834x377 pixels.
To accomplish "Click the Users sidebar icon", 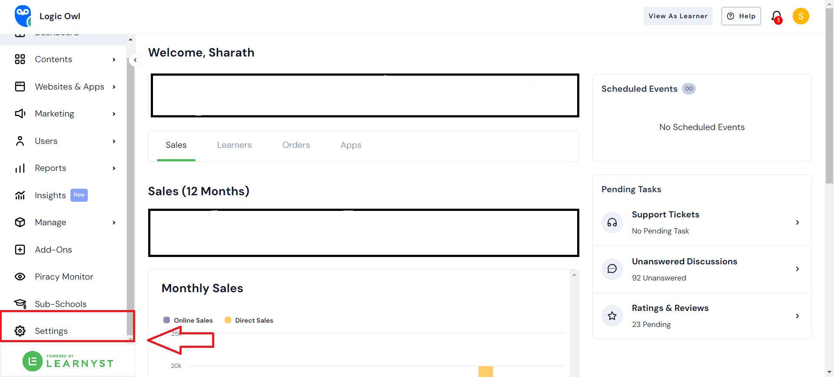I will [20, 141].
